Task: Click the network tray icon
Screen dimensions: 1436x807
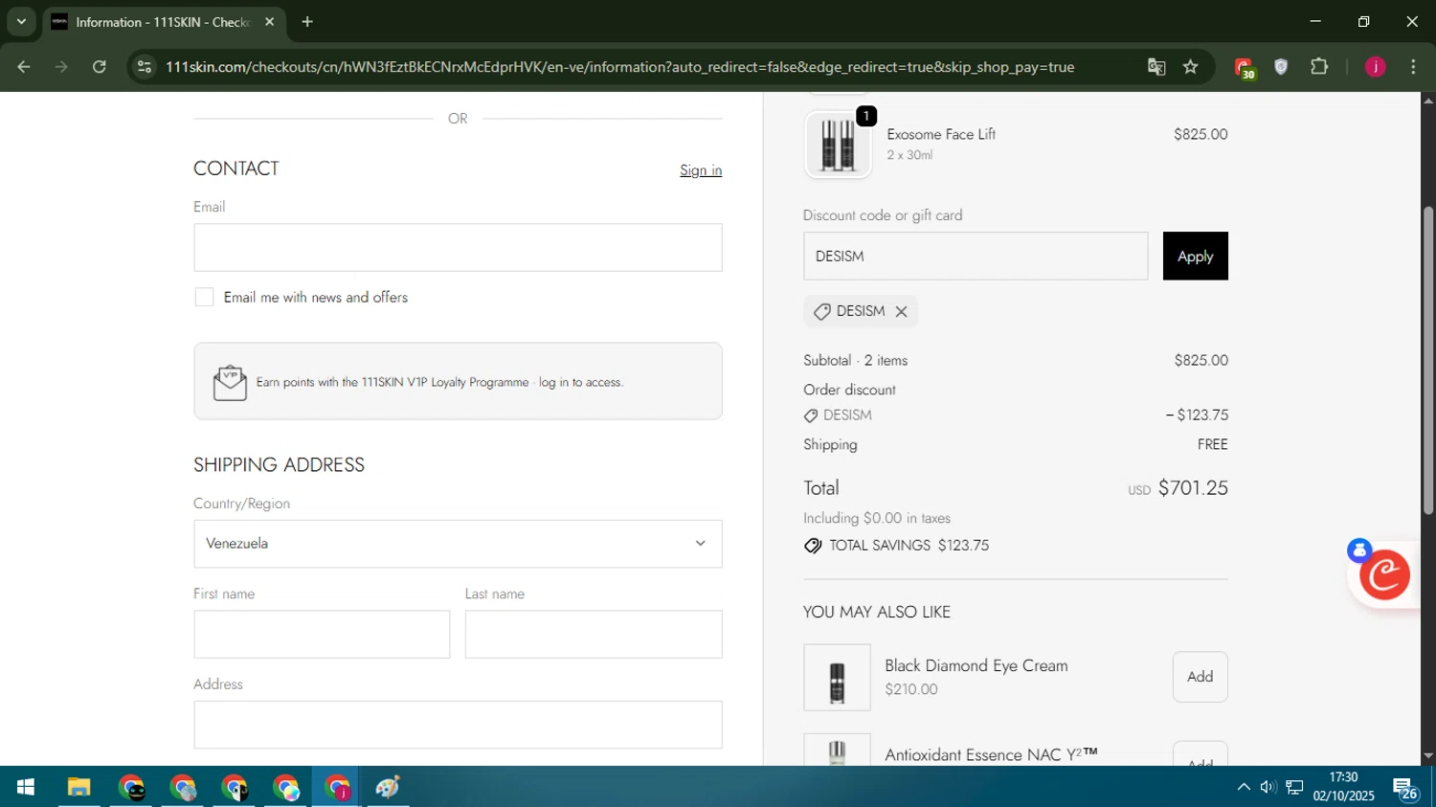Action: point(1294,787)
